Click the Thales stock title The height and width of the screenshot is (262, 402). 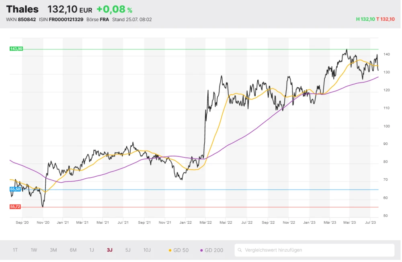coord(23,9)
